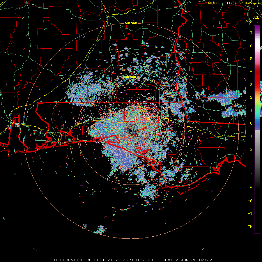Click the Differential Reflectivity KEVX caption text
Screen dimensions: 262x262
(x=132, y=260)
